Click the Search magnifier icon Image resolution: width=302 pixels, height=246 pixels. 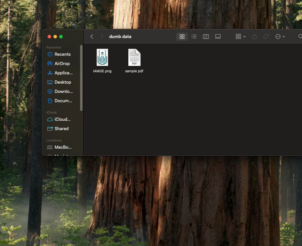[x=300, y=36]
